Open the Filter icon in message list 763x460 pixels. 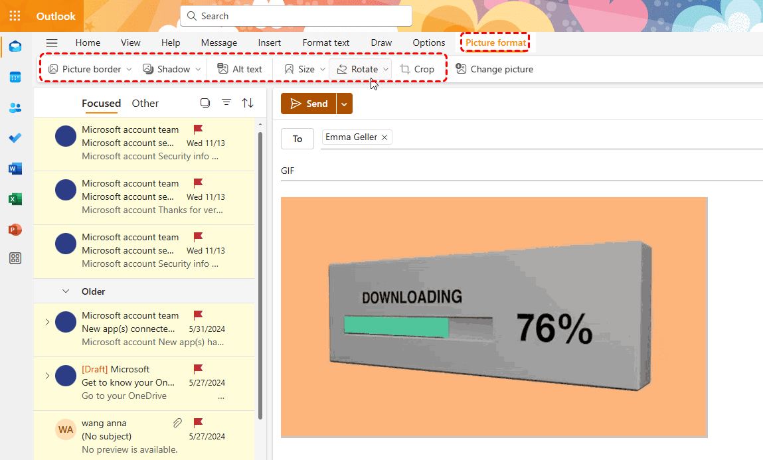click(x=226, y=102)
